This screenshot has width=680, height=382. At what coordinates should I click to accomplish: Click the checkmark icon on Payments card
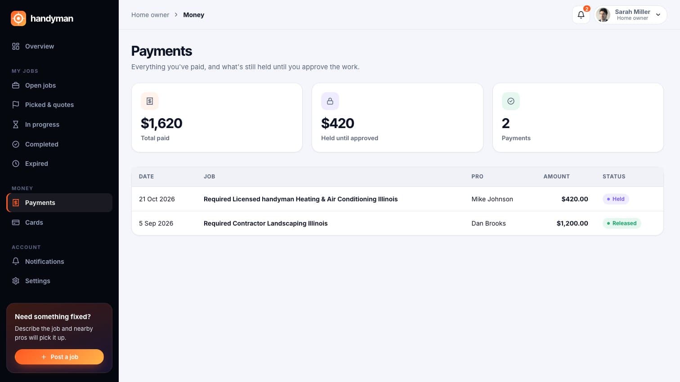coord(511,101)
